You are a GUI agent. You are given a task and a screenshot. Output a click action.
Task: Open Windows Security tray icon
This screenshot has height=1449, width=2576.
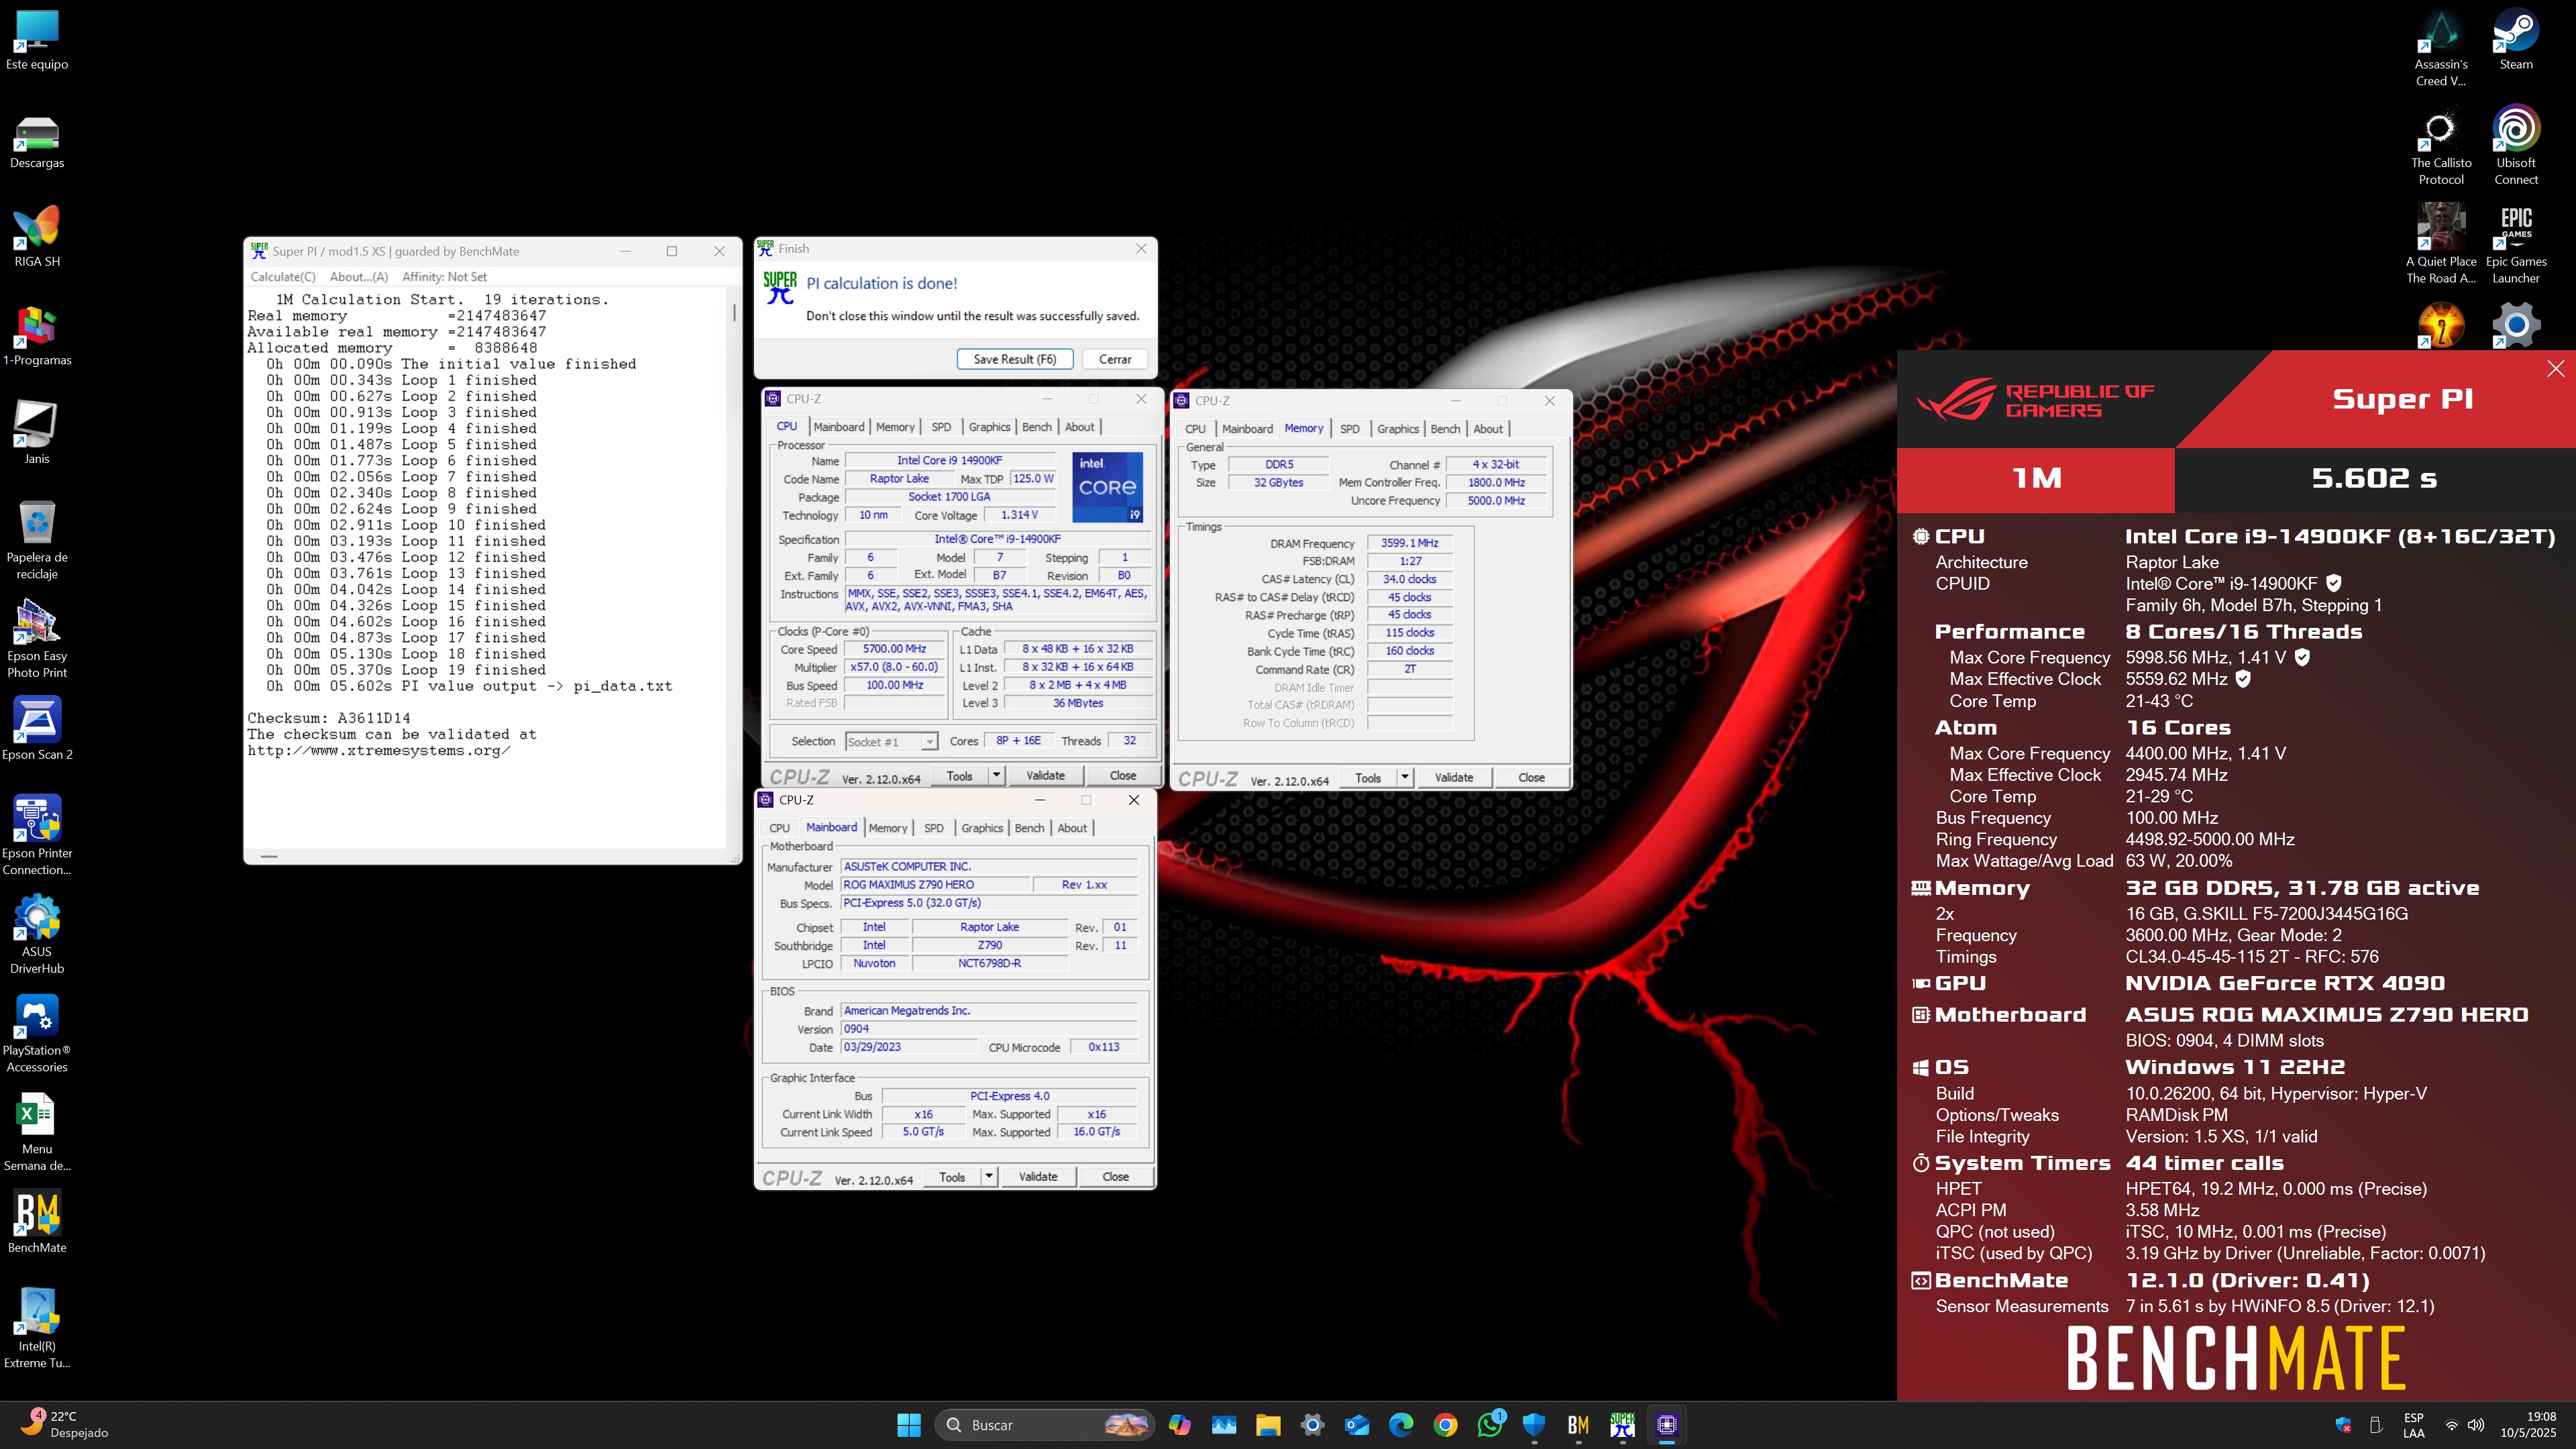[x=2343, y=1425]
